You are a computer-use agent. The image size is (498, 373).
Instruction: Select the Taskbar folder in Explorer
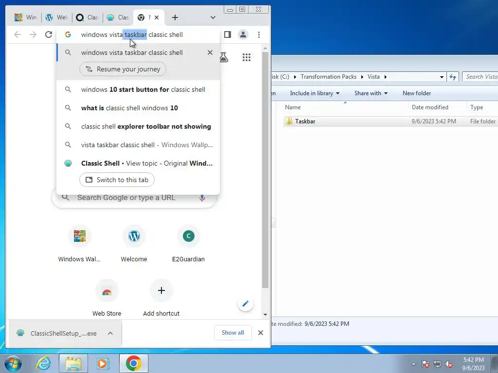(391, 121)
